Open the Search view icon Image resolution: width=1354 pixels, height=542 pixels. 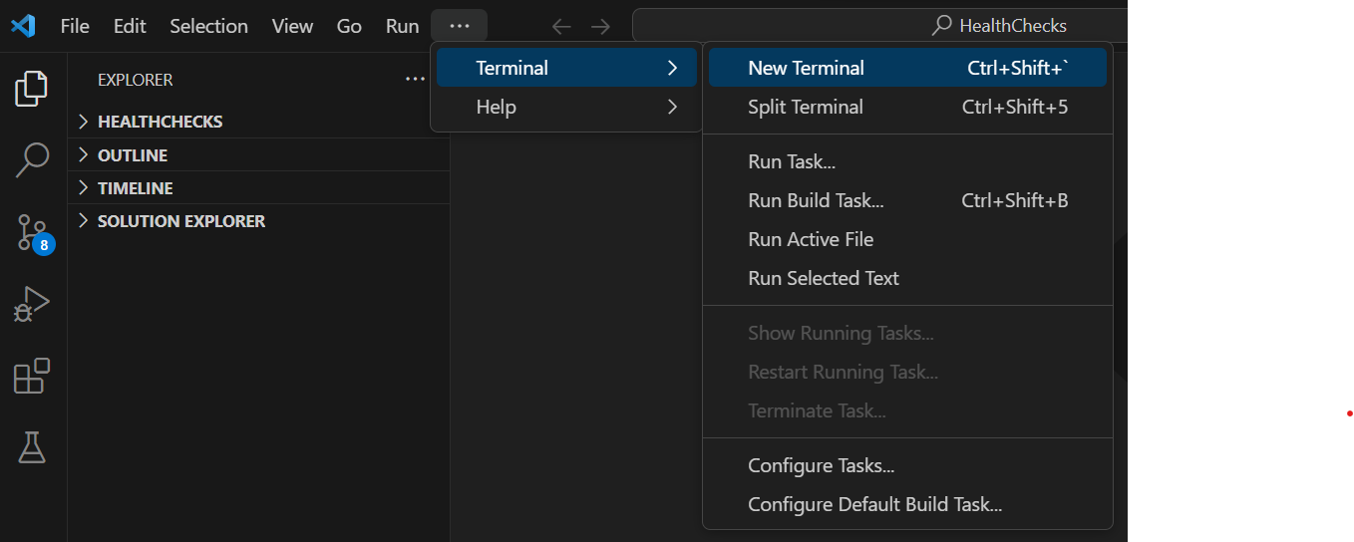[32, 159]
